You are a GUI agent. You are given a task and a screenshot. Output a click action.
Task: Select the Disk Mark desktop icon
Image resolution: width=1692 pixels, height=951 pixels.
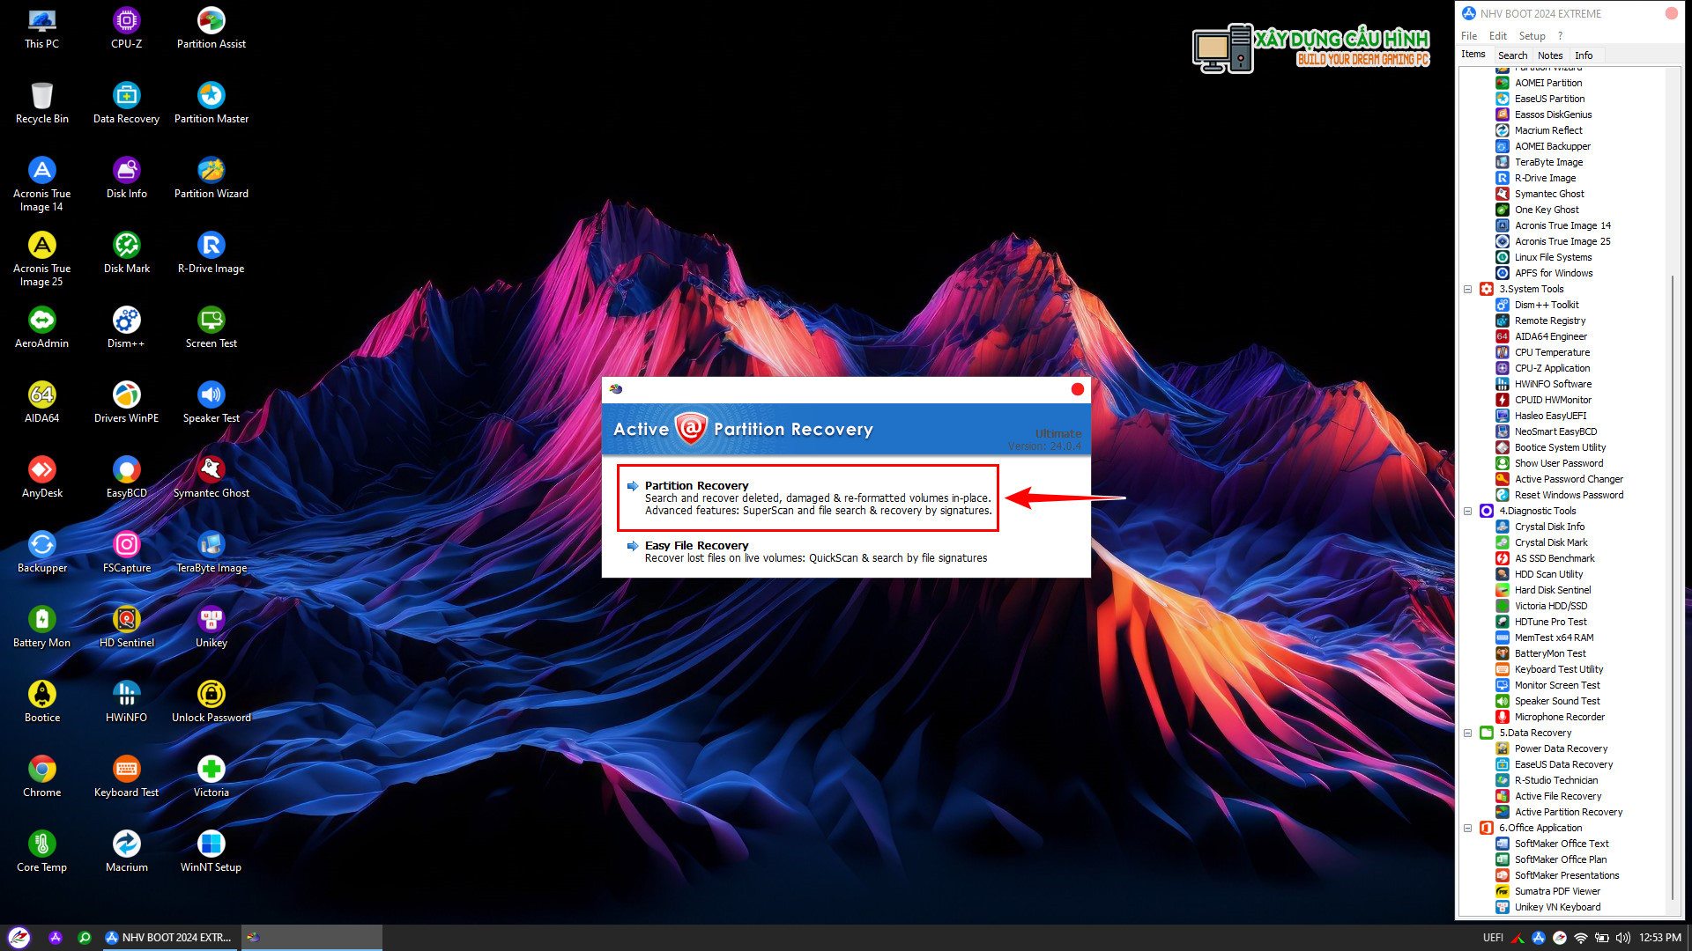point(126,252)
